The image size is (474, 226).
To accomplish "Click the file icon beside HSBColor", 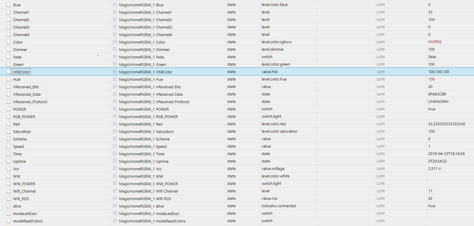I will tap(9, 72).
